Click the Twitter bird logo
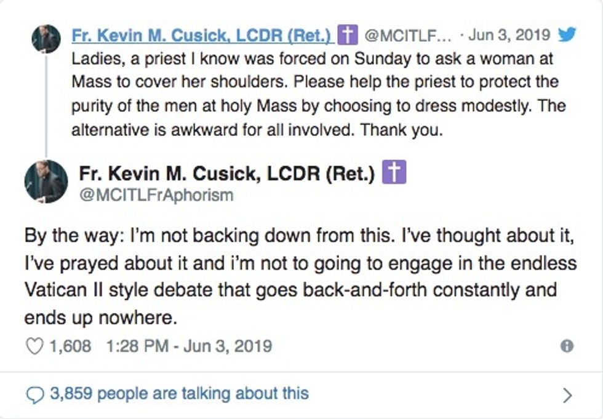The width and height of the screenshot is (603, 419). tap(566, 36)
